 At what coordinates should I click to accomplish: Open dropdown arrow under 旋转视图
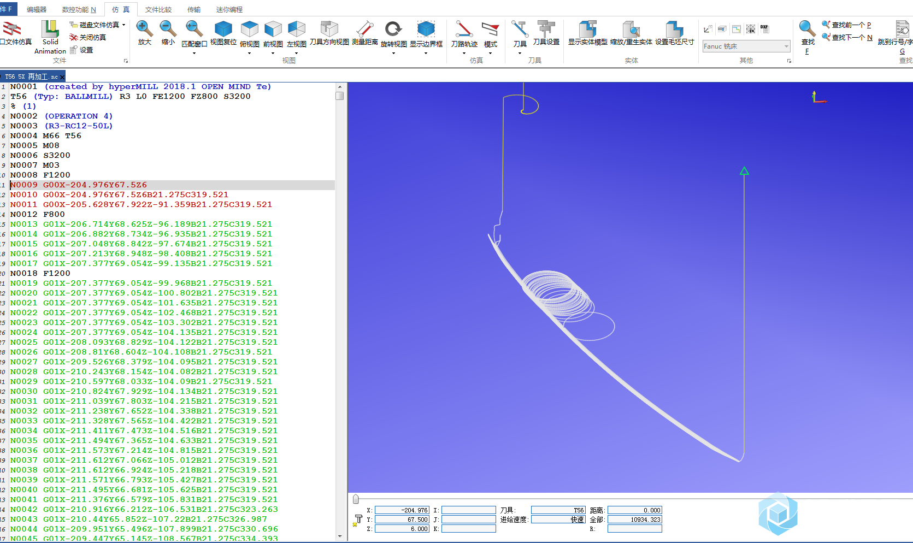pyautogui.click(x=393, y=53)
